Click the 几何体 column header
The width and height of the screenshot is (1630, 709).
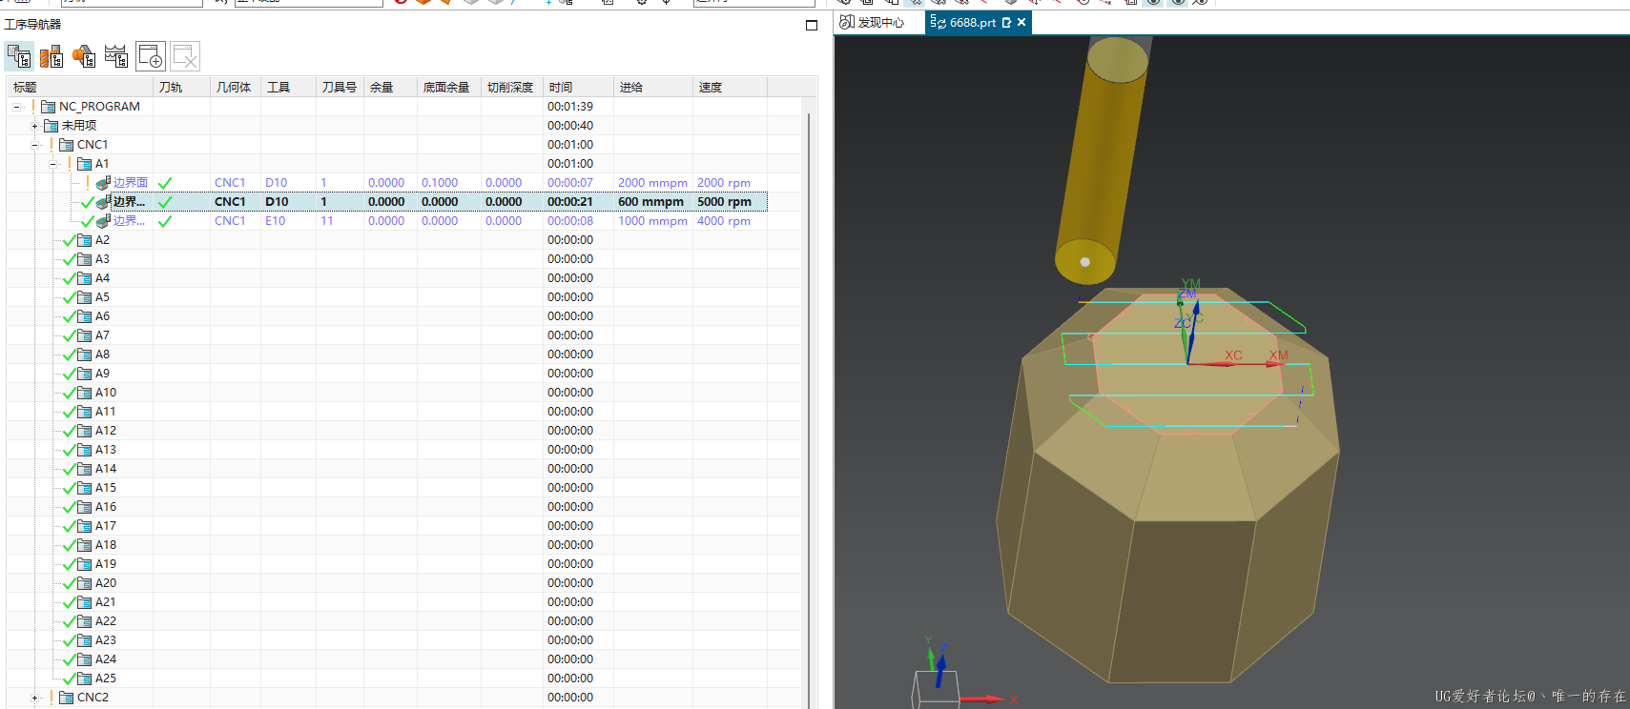[x=236, y=88]
